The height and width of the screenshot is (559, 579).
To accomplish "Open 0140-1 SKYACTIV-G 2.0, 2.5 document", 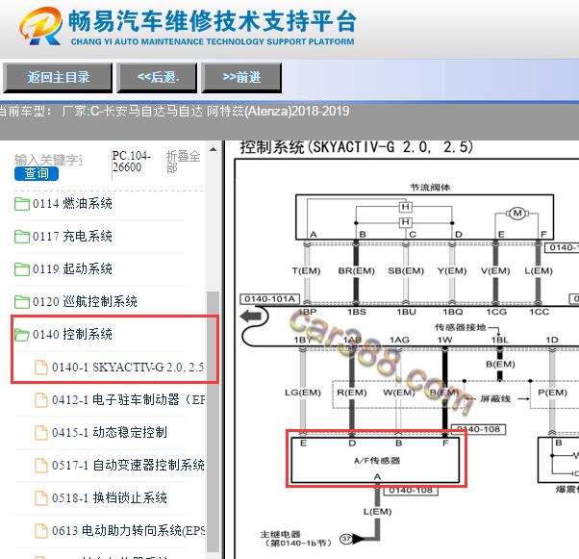I will (x=128, y=368).
